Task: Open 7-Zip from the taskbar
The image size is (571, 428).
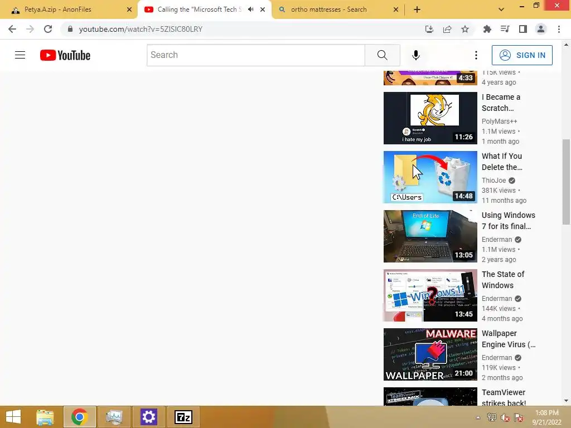Action: (183, 417)
